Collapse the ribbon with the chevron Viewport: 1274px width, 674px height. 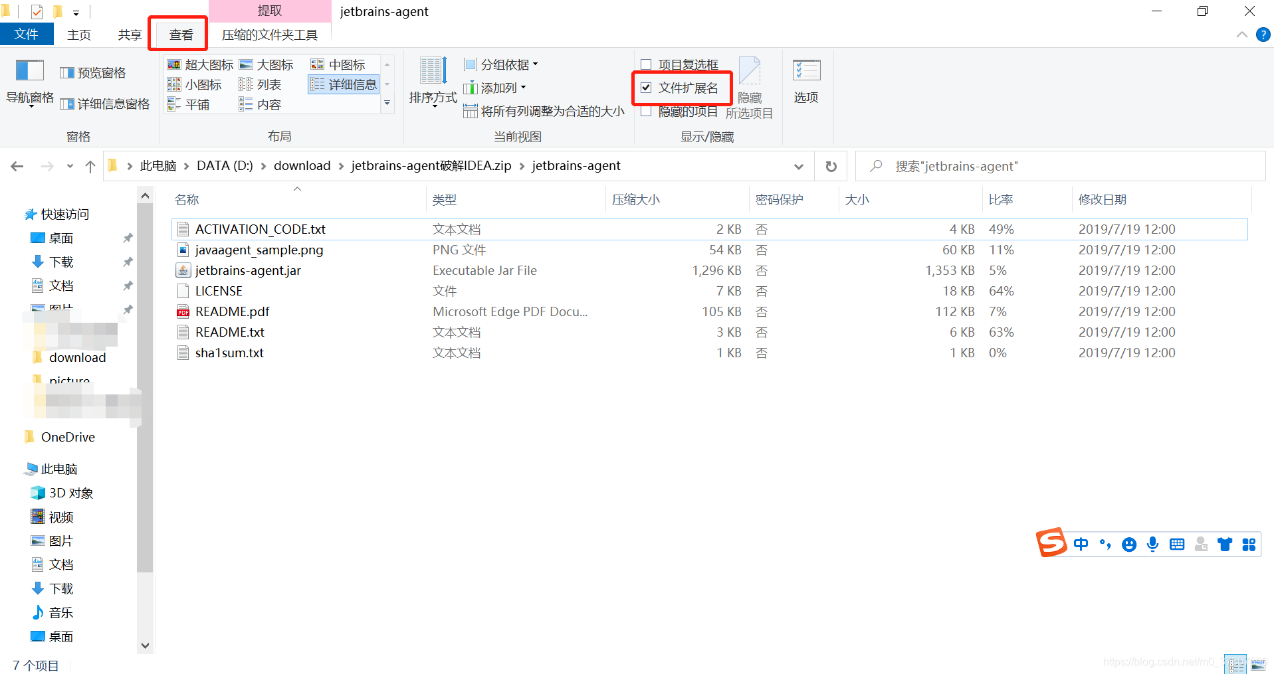click(x=1241, y=35)
